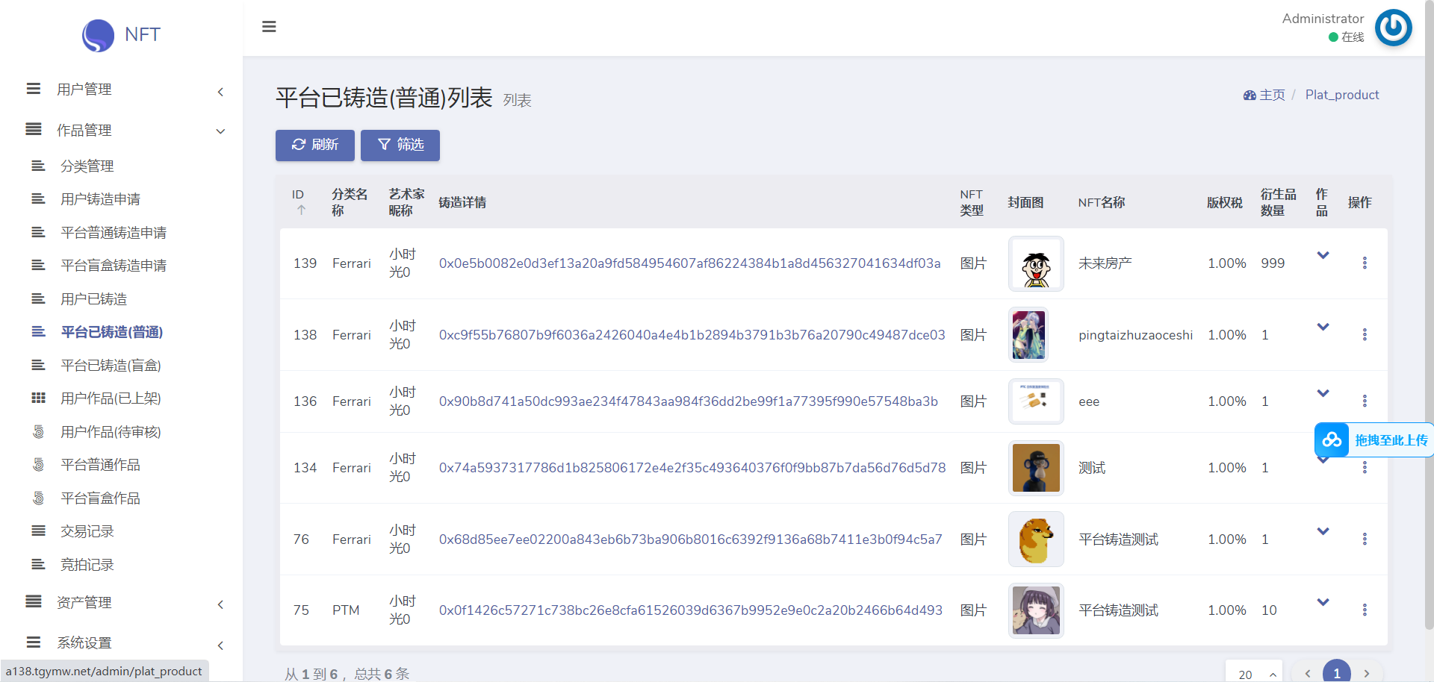Go to 交易记录 in sidebar
The image size is (1434, 682).
click(87, 531)
